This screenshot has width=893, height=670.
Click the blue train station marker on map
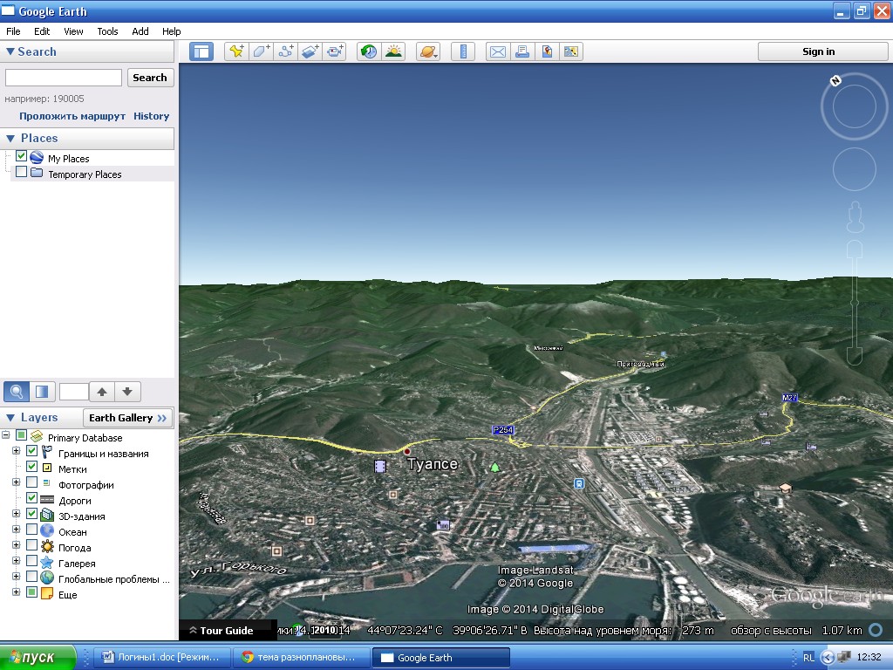(579, 483)
